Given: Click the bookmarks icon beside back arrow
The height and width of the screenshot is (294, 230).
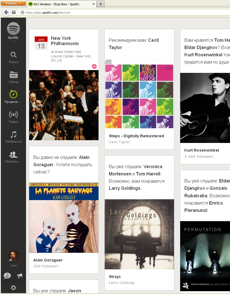Looking at the screenshot, I should tap(14, 12).
